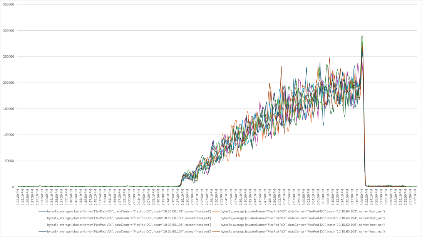Click the "200000" y-axis label
The height and width of the screenshot is (237, 422).
[x=8, y=83]
